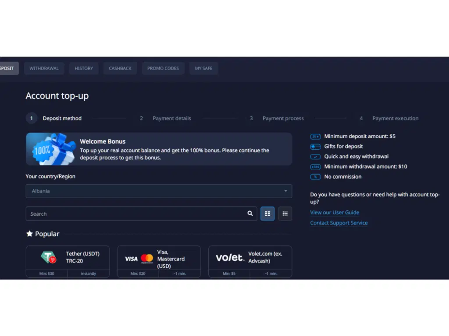449x336 pixels.
Task: Select the Volet.com payment option
Action: 250,258
